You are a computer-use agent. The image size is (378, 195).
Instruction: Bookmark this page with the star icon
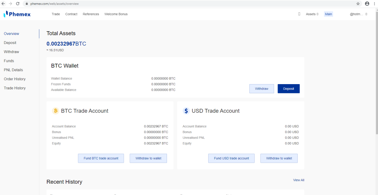click(x=358, y=4)
